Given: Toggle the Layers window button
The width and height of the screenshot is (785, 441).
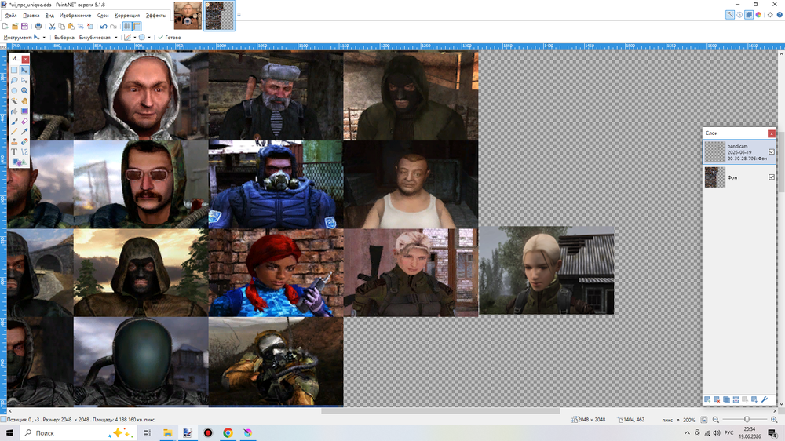Looking at the screenshot, I should (x=749, y=14).
